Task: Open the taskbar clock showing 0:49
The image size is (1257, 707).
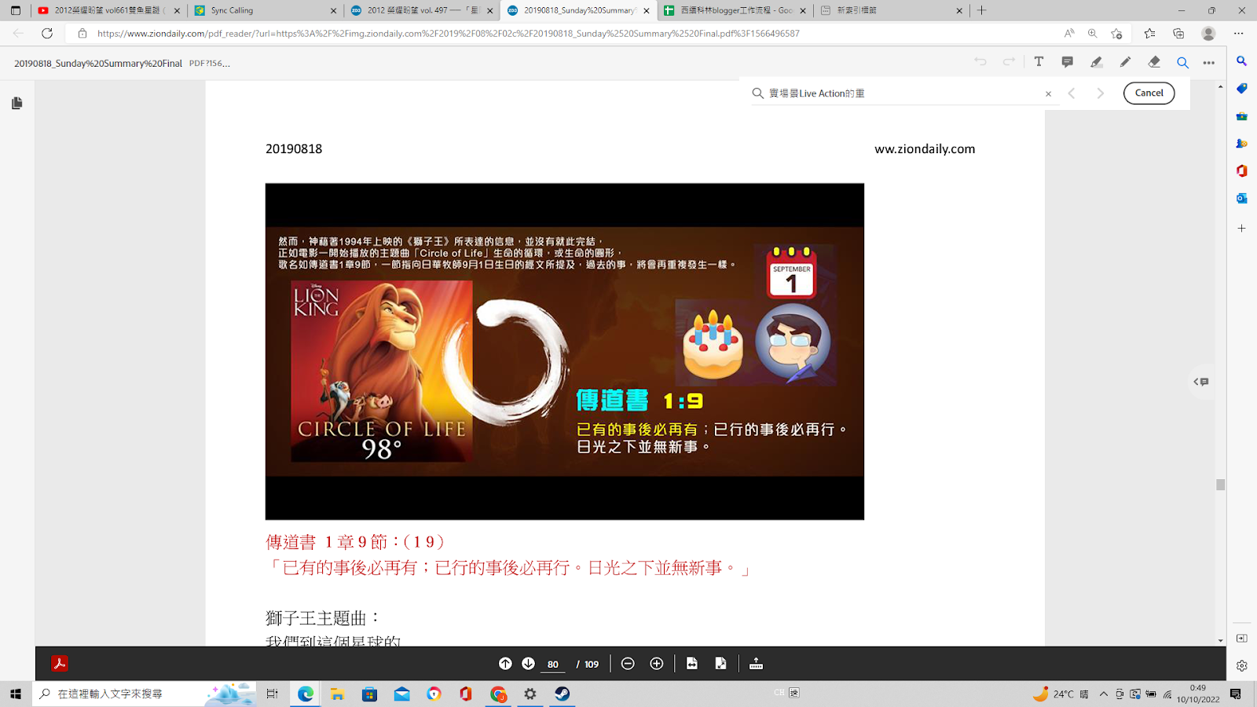Action: [1197, 694]
